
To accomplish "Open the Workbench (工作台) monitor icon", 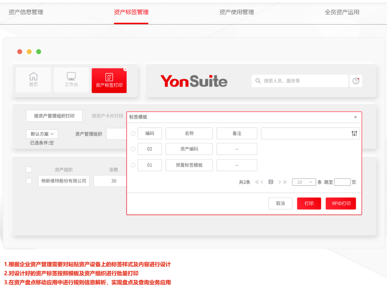I will (71, 77).
